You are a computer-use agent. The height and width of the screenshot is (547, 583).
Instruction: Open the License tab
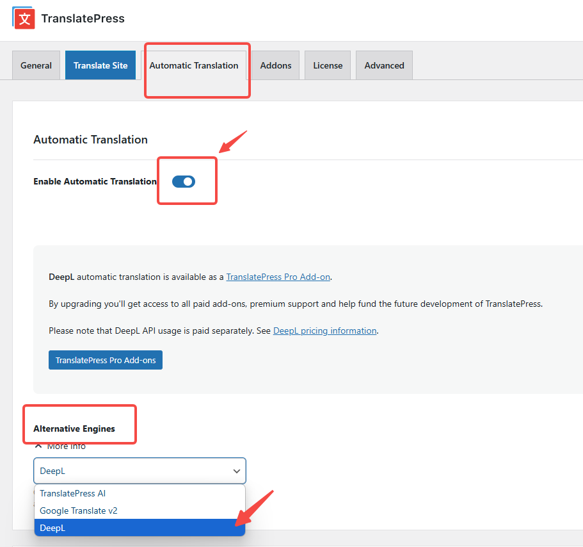click(328, 65)
